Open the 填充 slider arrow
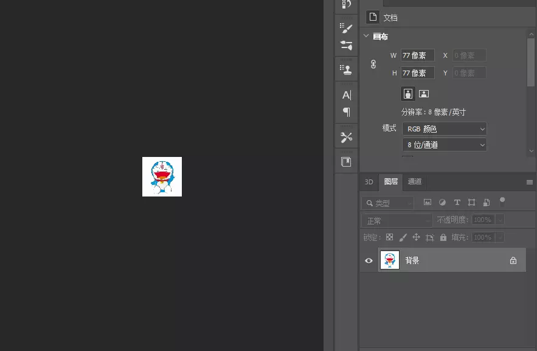Image resolution: width=537 pixels, height=351 pixels. click(x=500, y=237)
